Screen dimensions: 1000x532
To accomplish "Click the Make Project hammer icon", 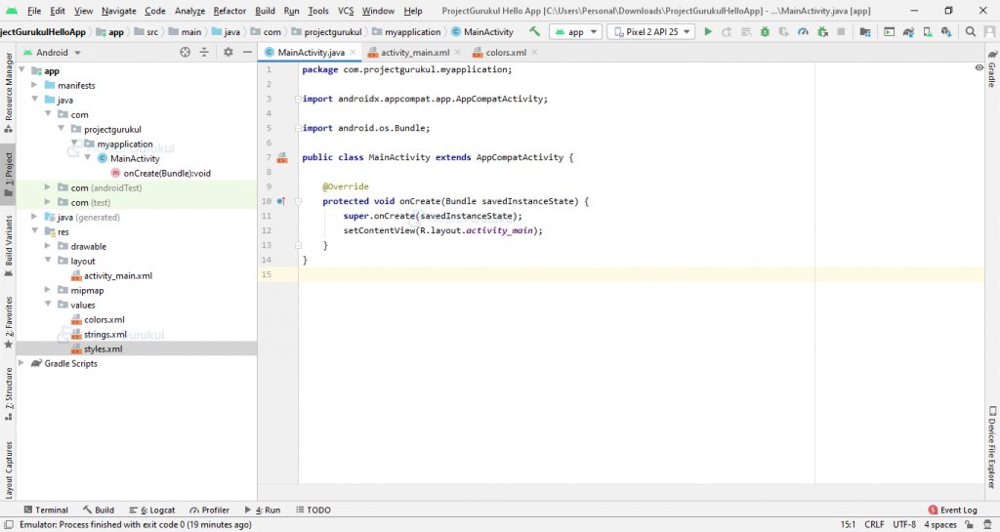I will [x=534, y=31].
